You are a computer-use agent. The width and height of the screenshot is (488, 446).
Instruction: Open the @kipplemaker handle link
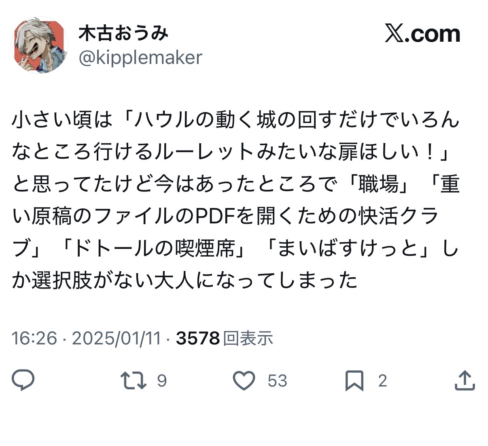pos(140,57)
